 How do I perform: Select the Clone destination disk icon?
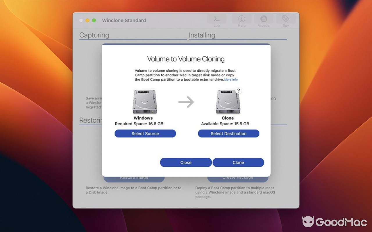point(228,101)
